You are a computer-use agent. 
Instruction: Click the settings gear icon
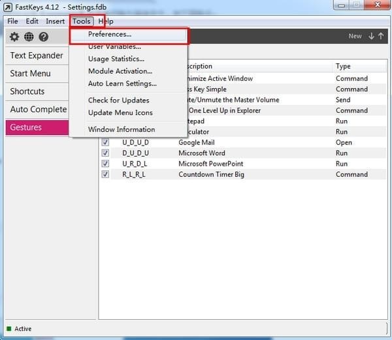14,37
